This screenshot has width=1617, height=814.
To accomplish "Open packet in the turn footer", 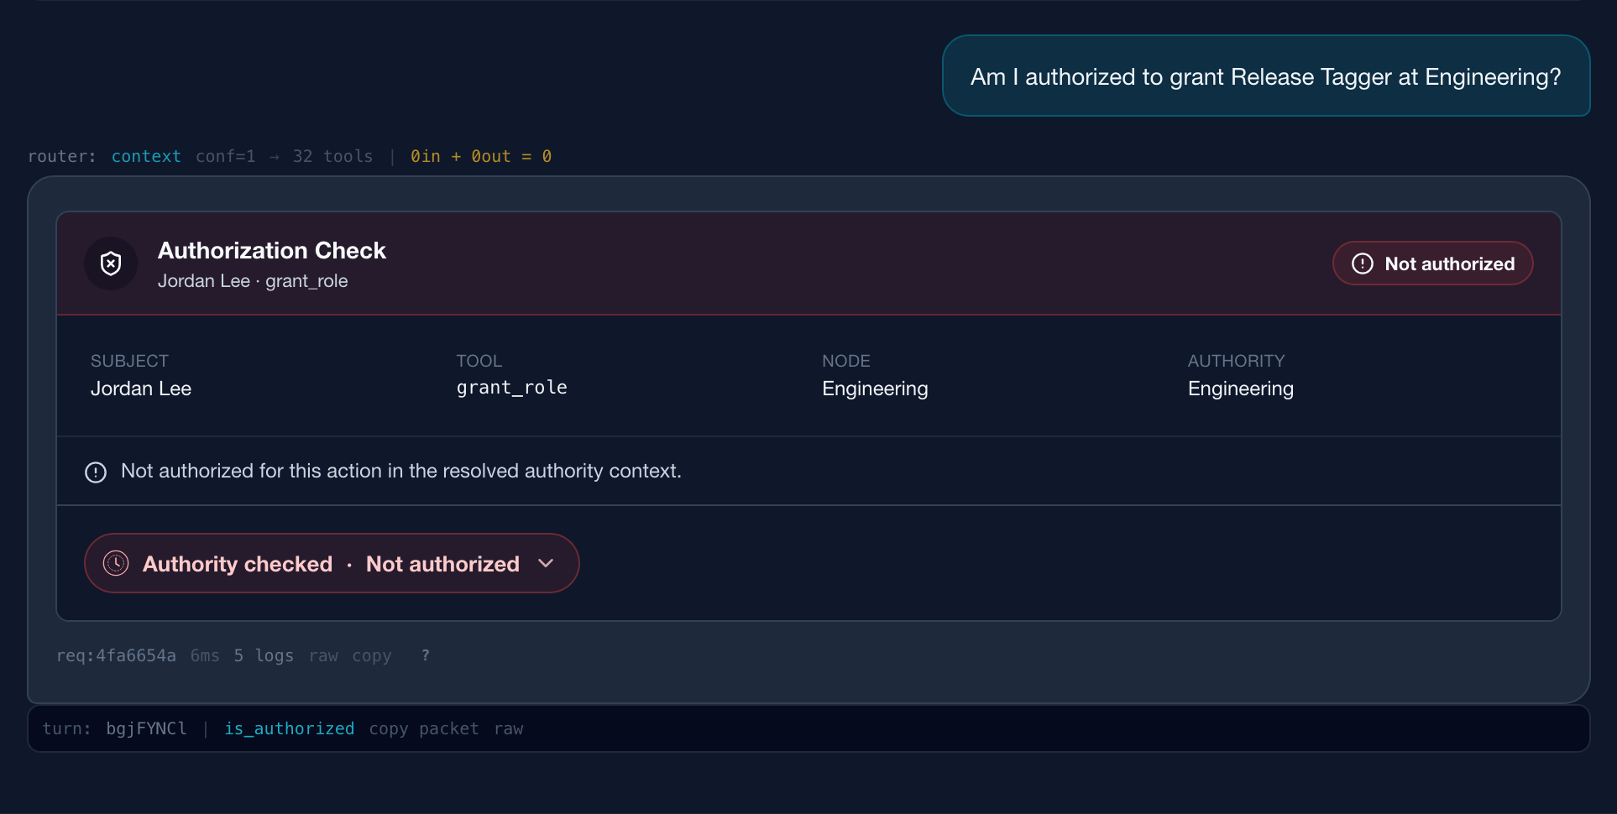I will [449, 728].
